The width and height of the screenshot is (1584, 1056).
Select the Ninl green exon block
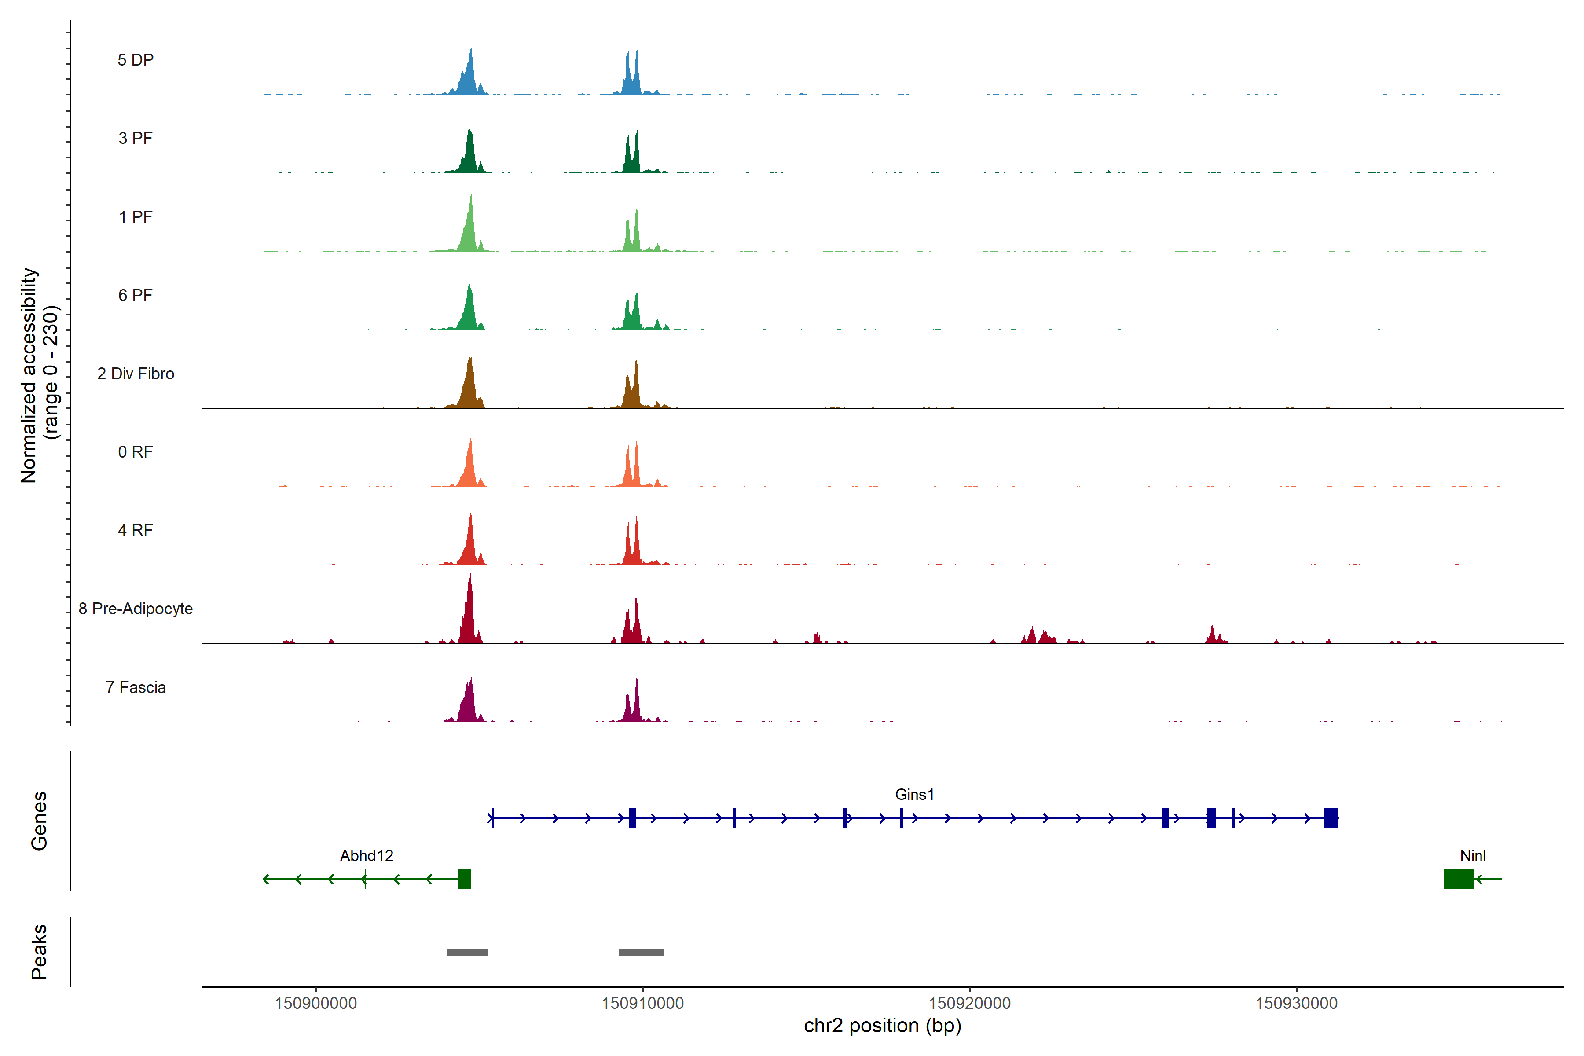[1459, 879]
